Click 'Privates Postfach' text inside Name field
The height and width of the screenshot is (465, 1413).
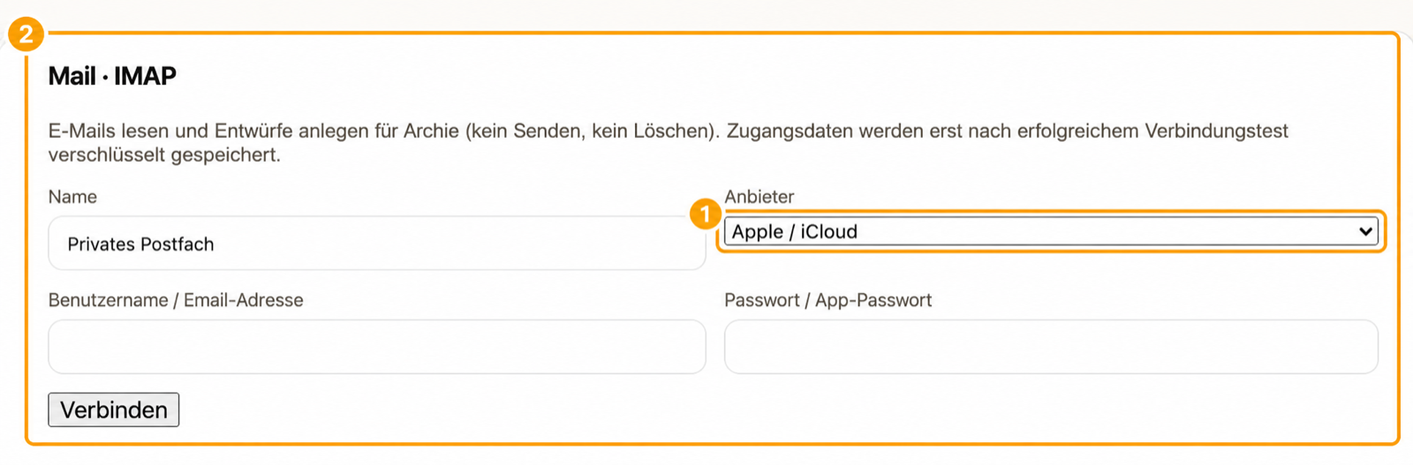click(141, 244)
